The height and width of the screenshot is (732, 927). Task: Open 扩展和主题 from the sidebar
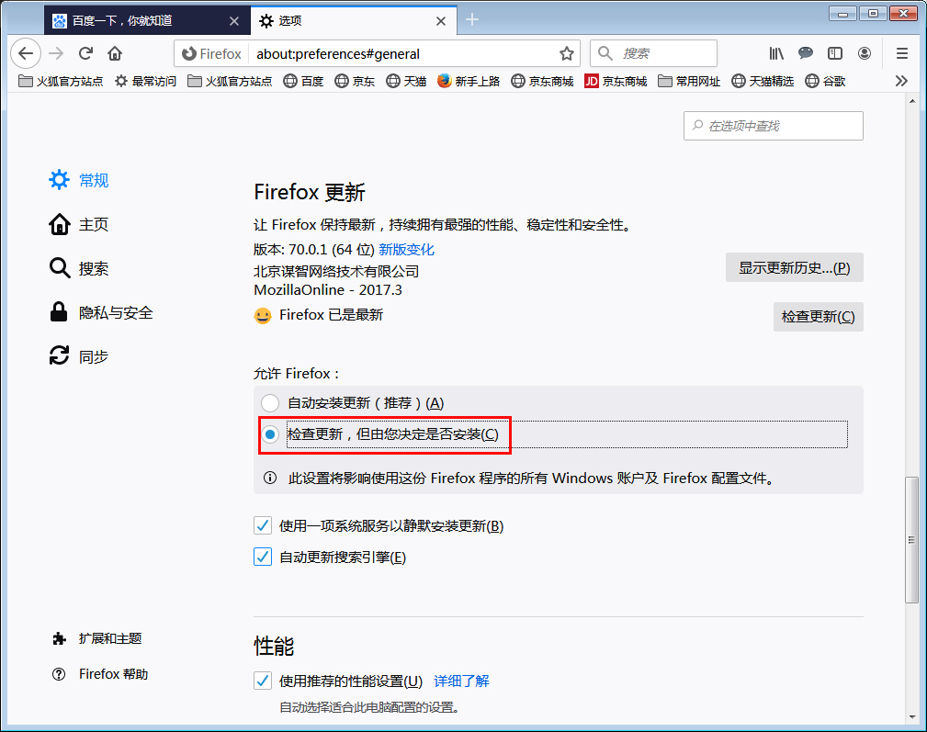click(x=107, y=637)
